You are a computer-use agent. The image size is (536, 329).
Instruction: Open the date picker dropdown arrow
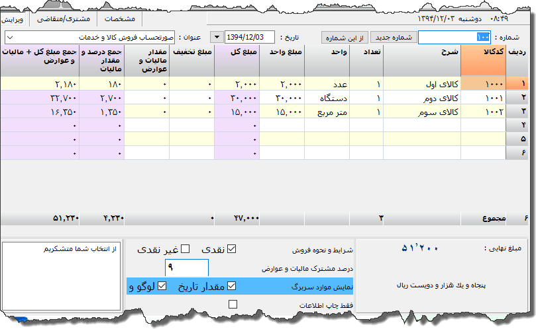click(x=217, y=37)
